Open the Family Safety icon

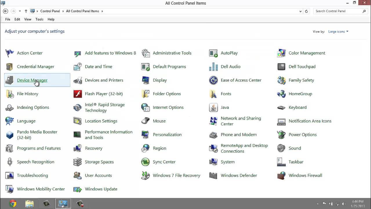pyautogui.click(x=281, y=80)
